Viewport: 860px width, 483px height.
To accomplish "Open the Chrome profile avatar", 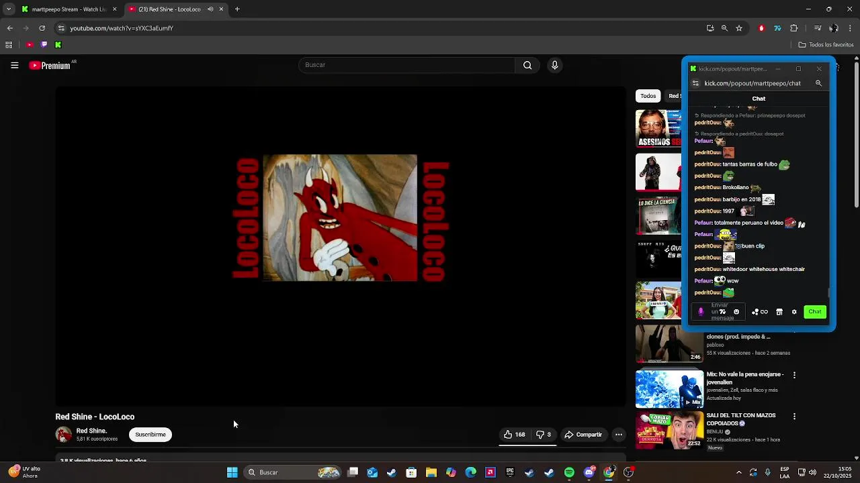I will click(834, 28).
